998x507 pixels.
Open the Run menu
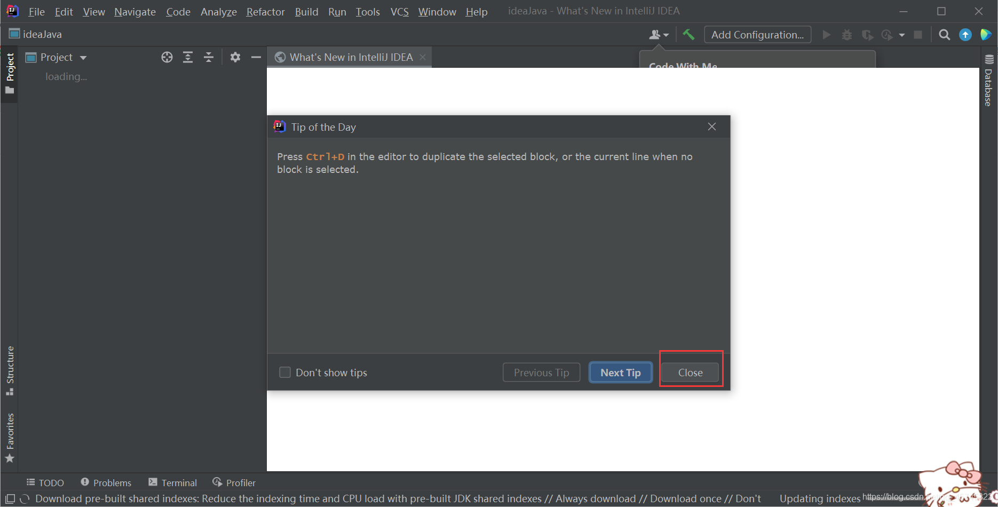click(x=337, y=12)
